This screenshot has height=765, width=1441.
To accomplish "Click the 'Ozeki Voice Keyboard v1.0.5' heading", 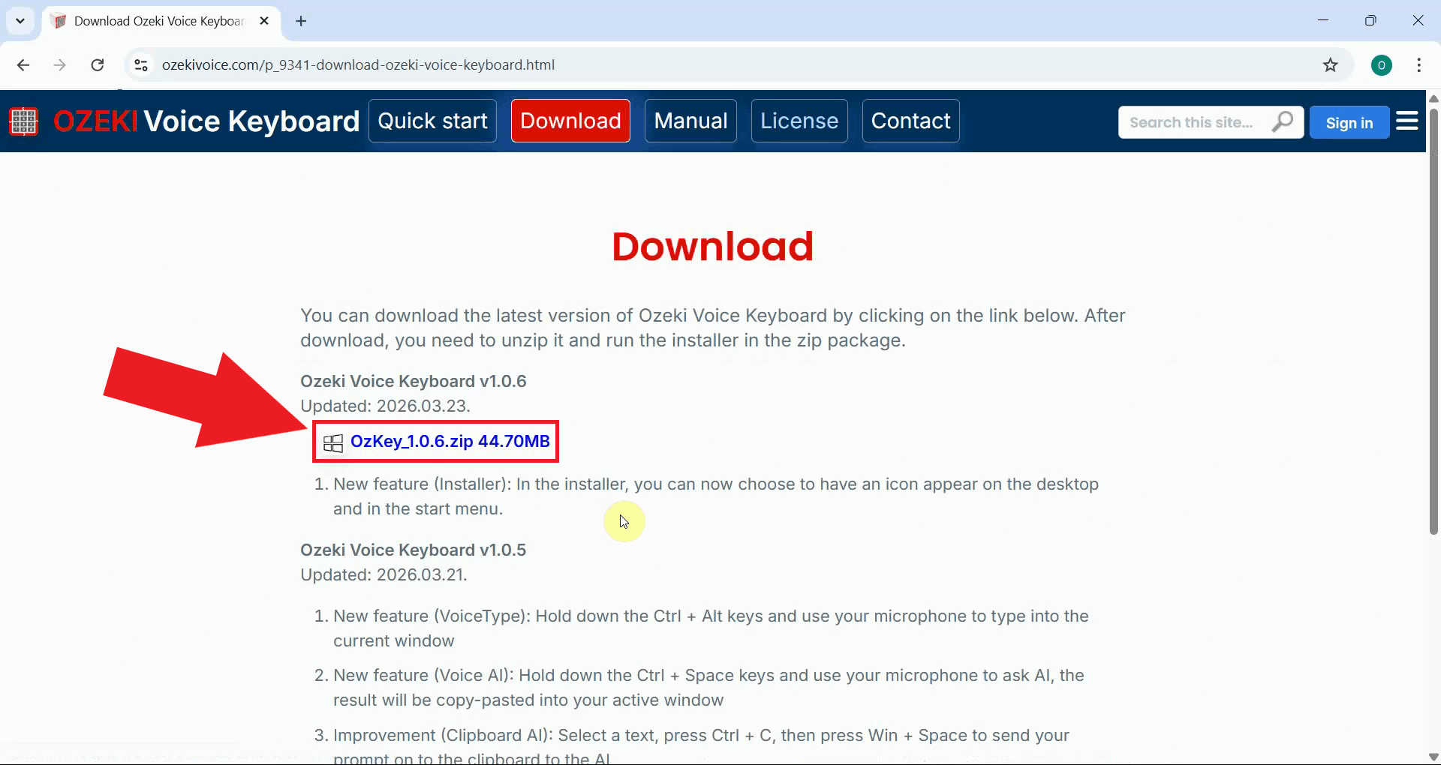I will click(413, 550).
